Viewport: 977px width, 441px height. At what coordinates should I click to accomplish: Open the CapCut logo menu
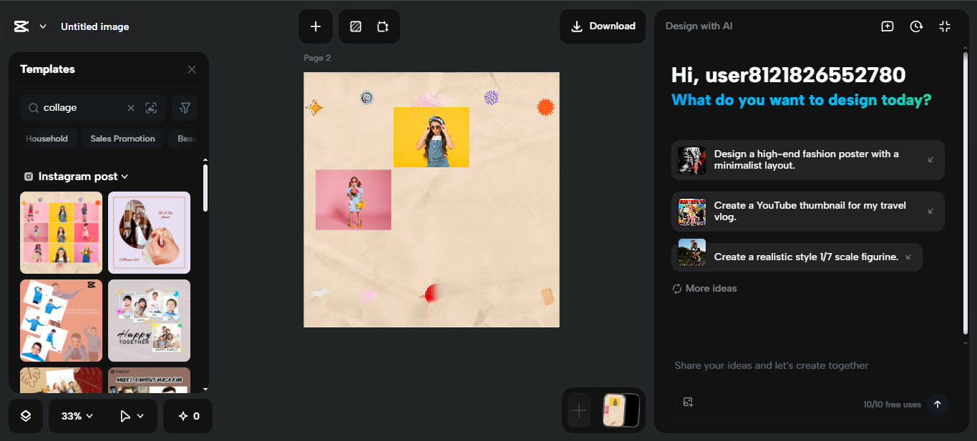click(x=21, y=26)
